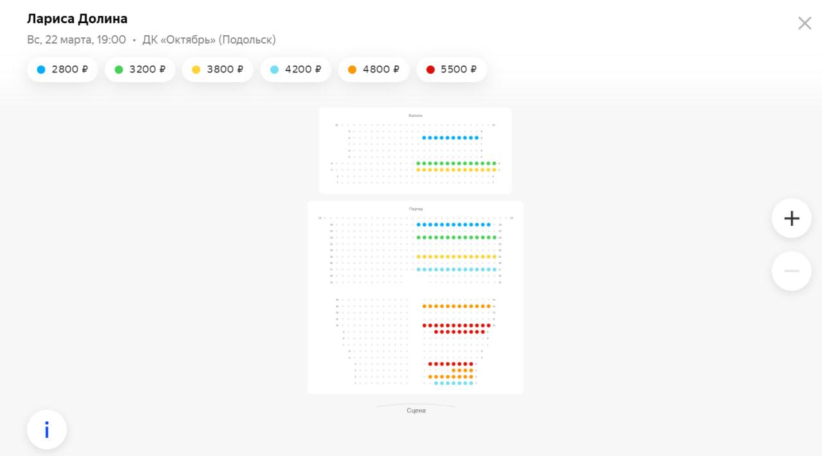Pick rightmost green seat in the balcony
This screenshot has height=456, width=822.
[494, 164]
